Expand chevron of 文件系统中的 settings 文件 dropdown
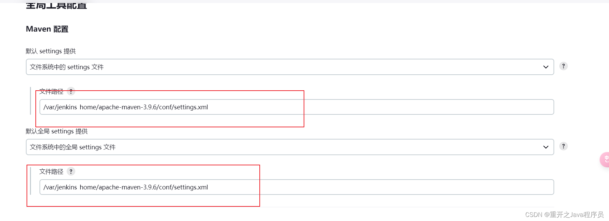 tap(546, 67)
